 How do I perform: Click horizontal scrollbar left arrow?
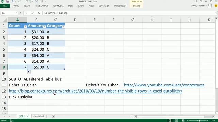[135, 117]
